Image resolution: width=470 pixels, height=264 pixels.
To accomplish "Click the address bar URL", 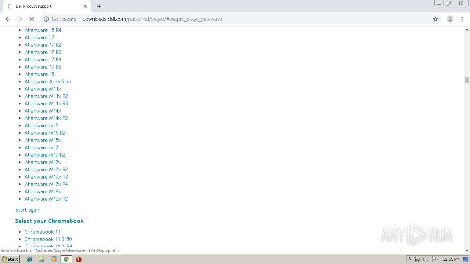I will coord(152,19).
